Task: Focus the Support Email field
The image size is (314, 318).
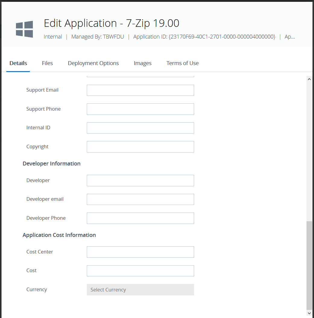Action: (140, 90)
